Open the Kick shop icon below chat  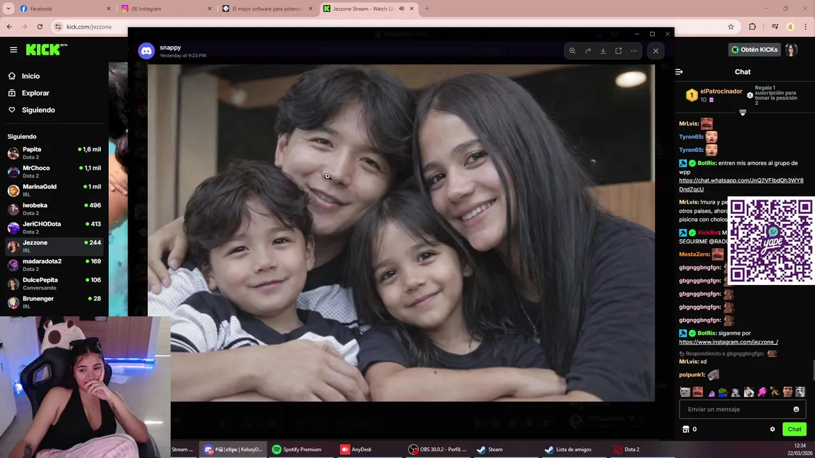[686, 429]
